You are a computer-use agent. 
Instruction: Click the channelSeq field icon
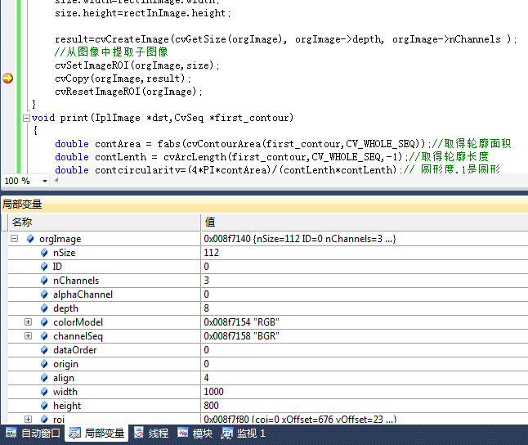point(44,335)
